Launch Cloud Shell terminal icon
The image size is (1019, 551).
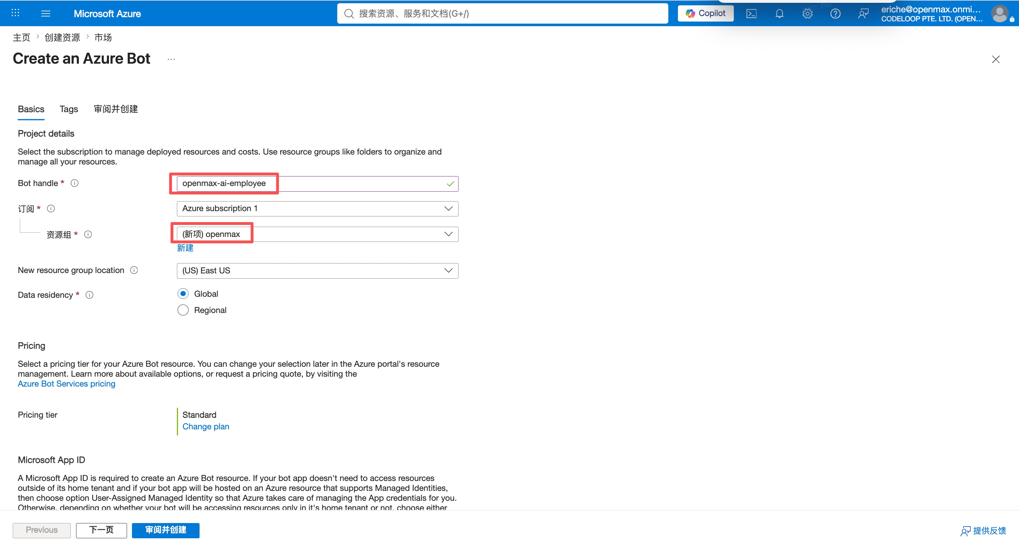point(751,13)
